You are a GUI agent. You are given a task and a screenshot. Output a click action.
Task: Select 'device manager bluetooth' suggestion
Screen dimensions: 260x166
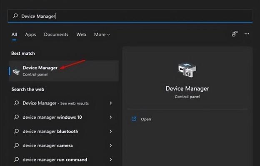(64, 131)
